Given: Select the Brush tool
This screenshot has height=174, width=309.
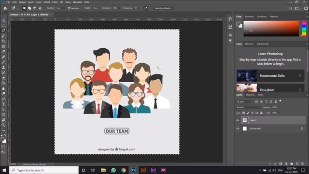Looking at the screenshot, I should pyautogui.click(x=3, y=62).
